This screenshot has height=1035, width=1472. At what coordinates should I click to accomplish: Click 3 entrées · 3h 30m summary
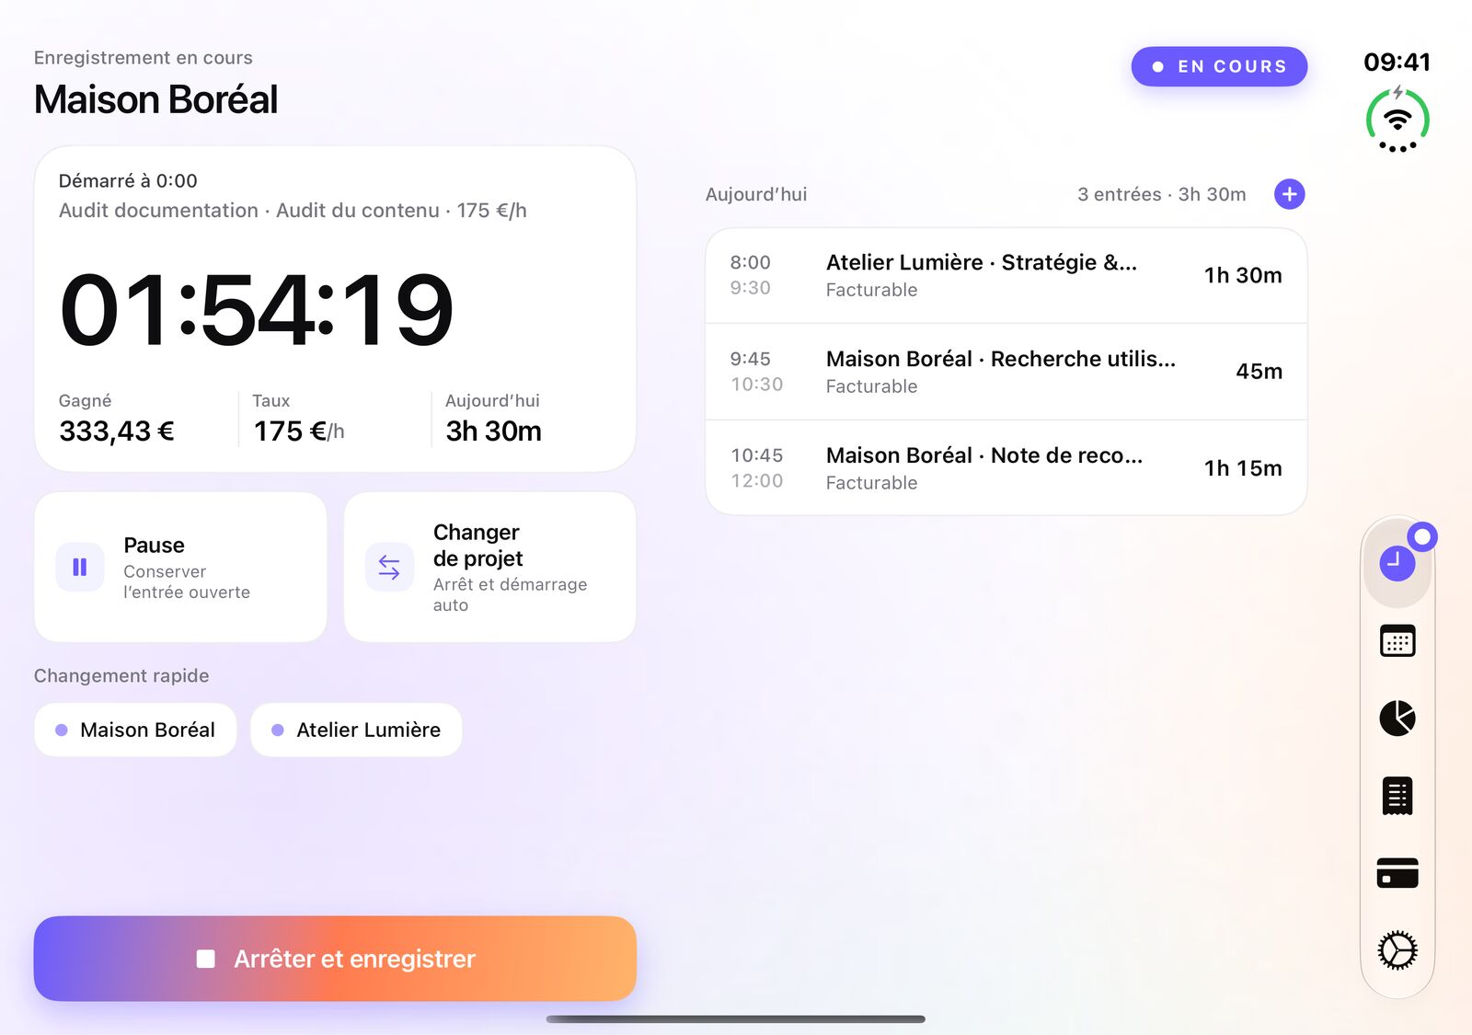(1161, 194)
